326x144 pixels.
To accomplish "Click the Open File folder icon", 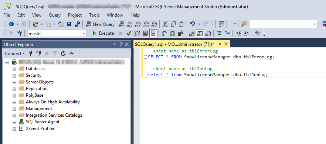I will coord(61,24).
